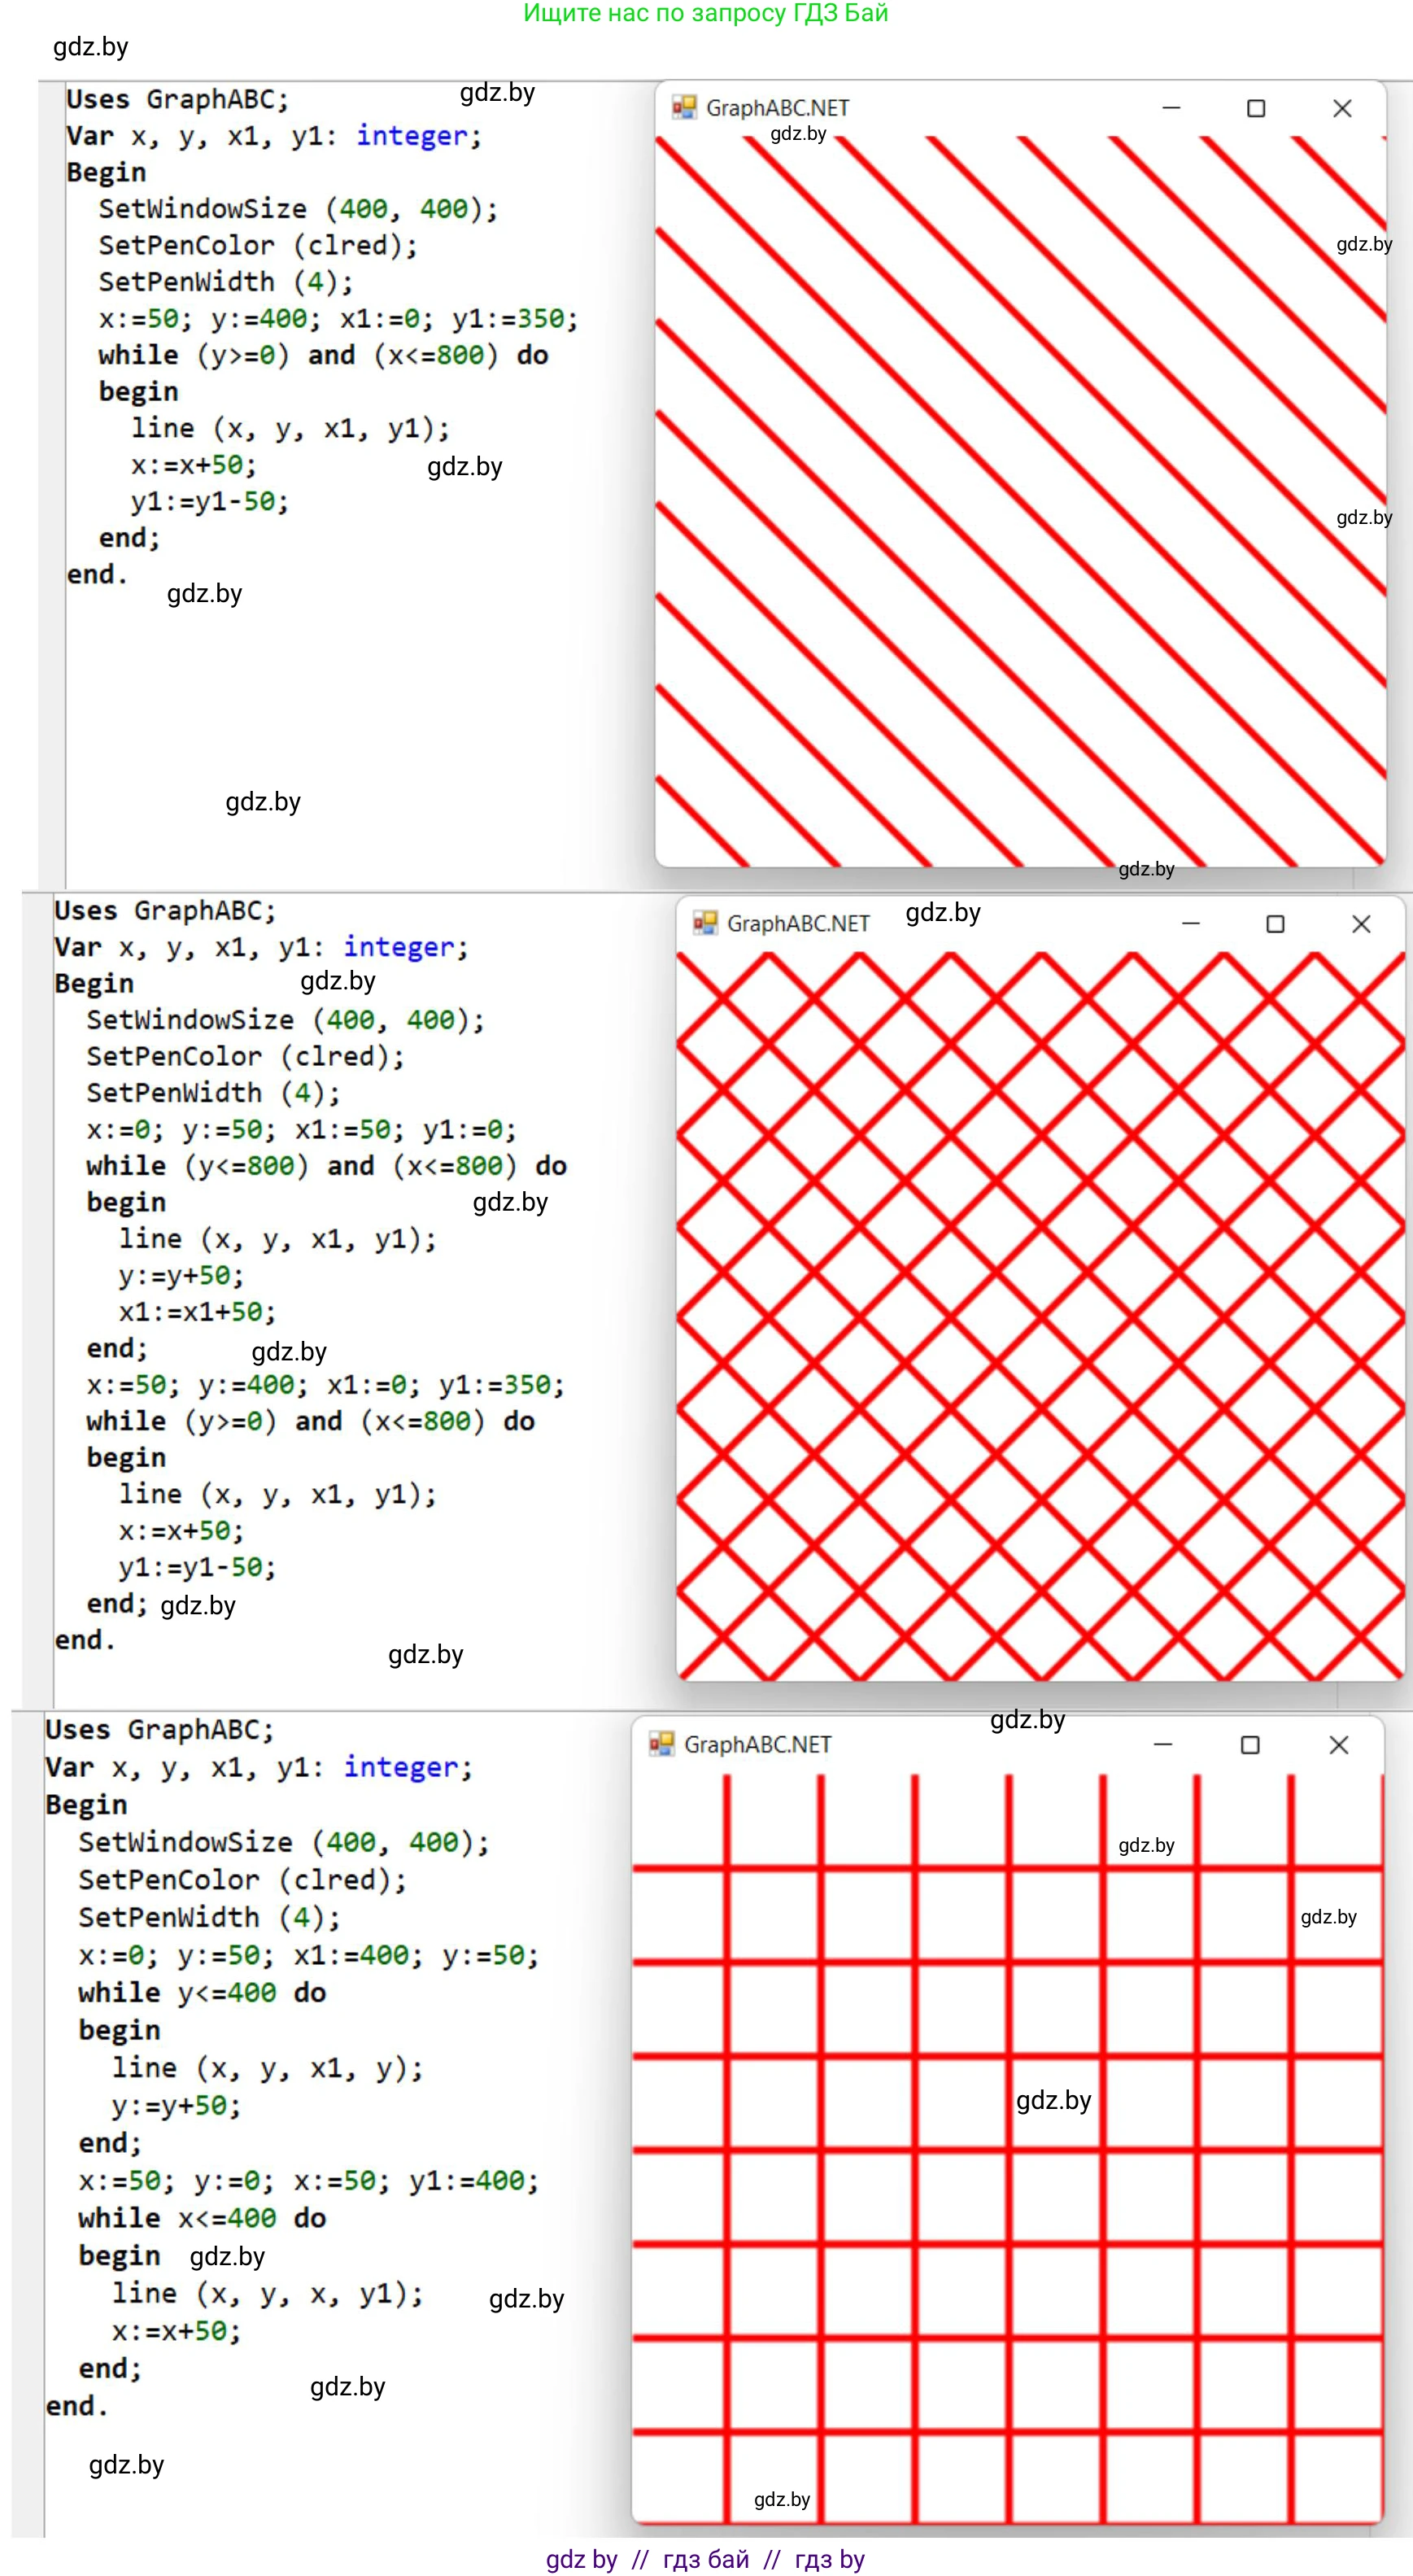Screen dimensions: 1413x2576
Task: Minimize the window with the square red grid
Action: (1163, 1745)
